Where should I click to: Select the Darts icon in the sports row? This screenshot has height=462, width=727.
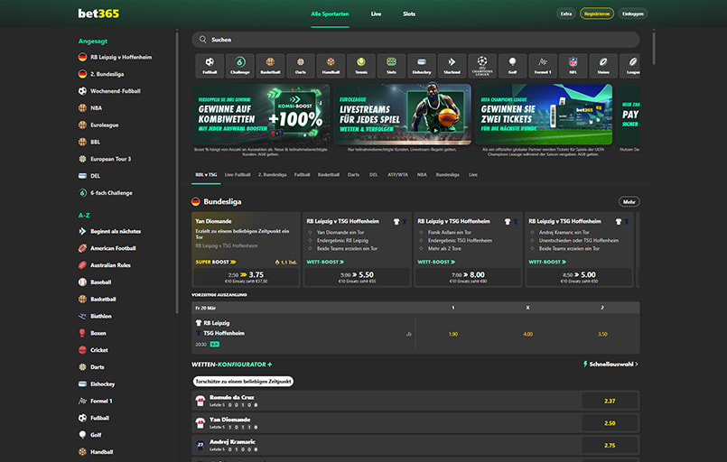[301, 65]
